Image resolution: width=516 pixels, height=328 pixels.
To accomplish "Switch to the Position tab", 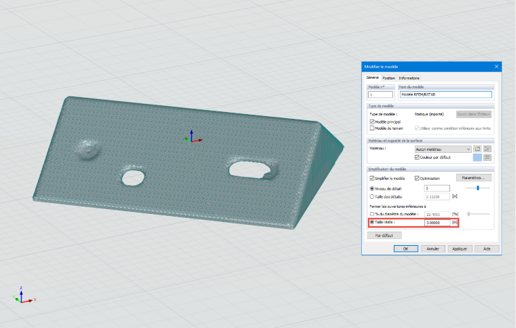I will pos(388,78).
